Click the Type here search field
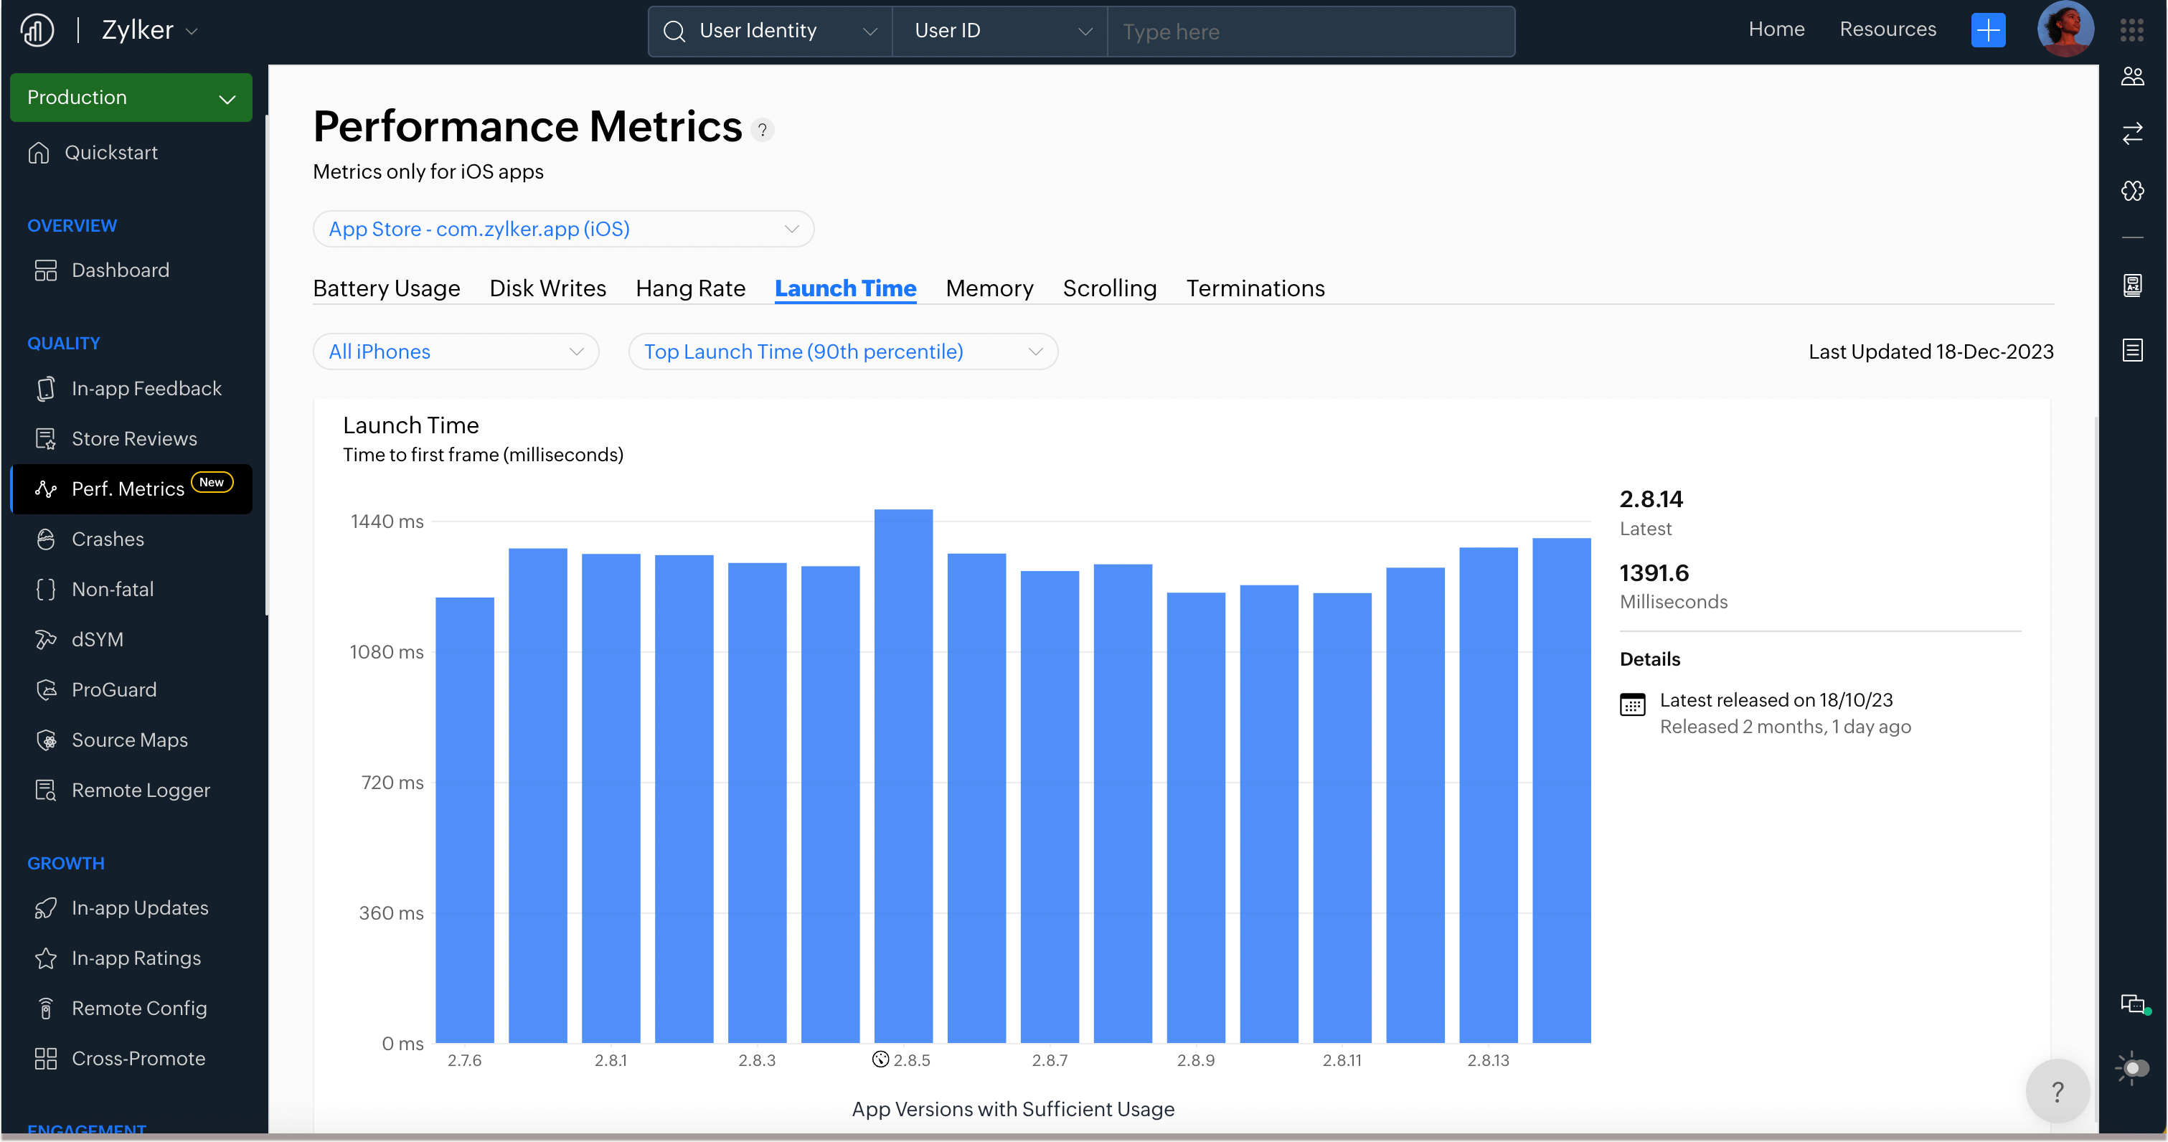 pyautogui.click(x=1309, y=32)
